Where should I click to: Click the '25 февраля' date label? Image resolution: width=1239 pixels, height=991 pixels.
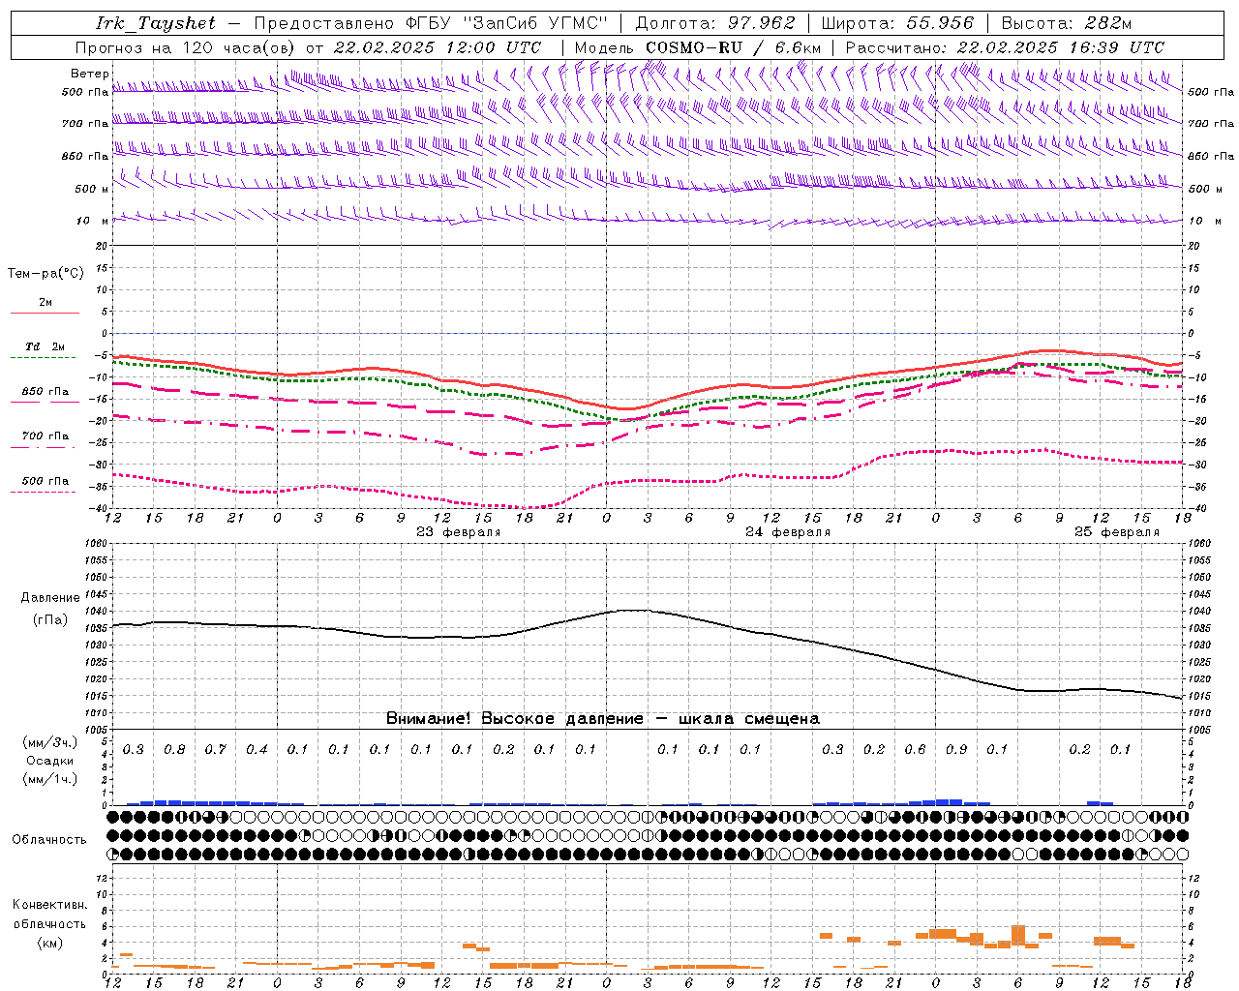click(1117, 532)
